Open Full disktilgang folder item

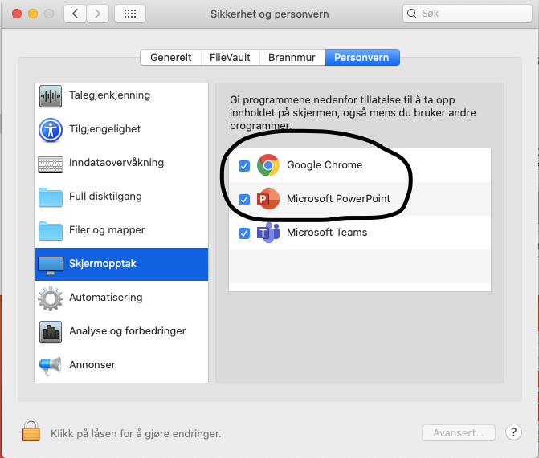coord(105,197)
